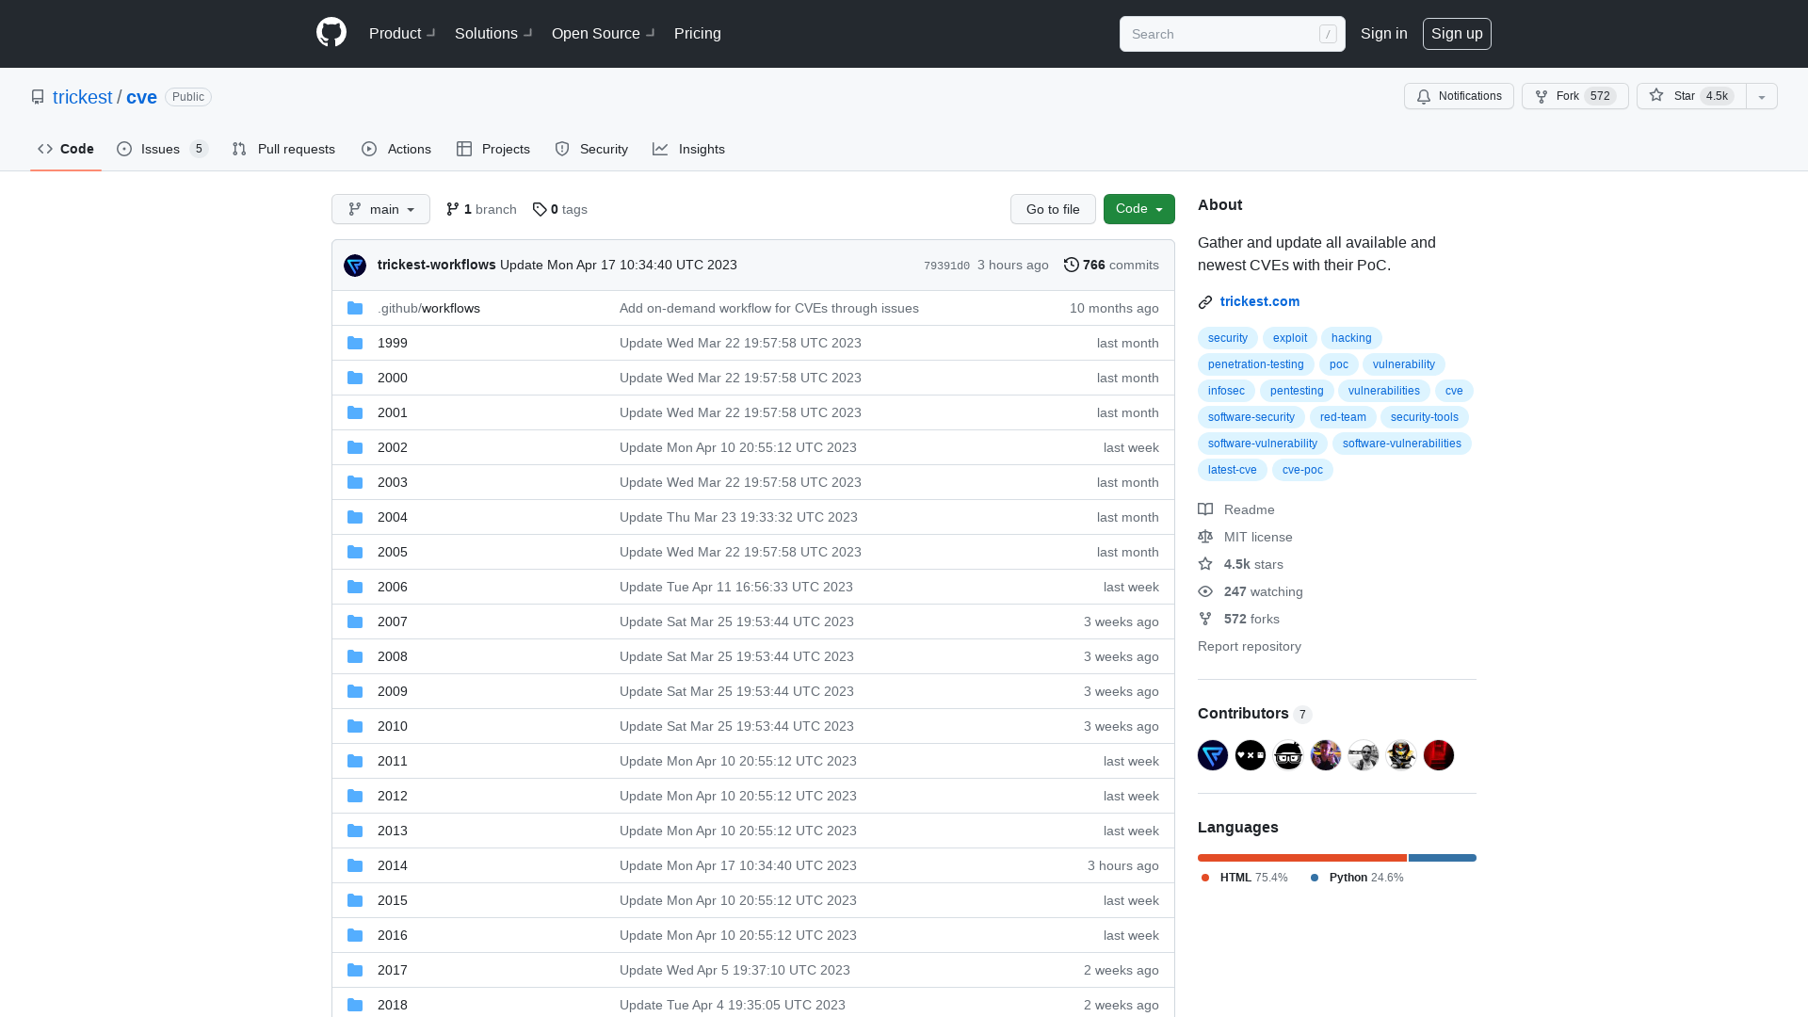Click the Actions play button icon

coord(369,149)
